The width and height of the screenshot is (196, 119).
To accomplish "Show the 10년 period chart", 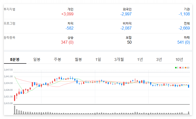I will (x=179, y=59).
